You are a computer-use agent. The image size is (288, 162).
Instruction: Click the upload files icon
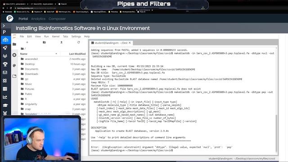coord(61,42)
